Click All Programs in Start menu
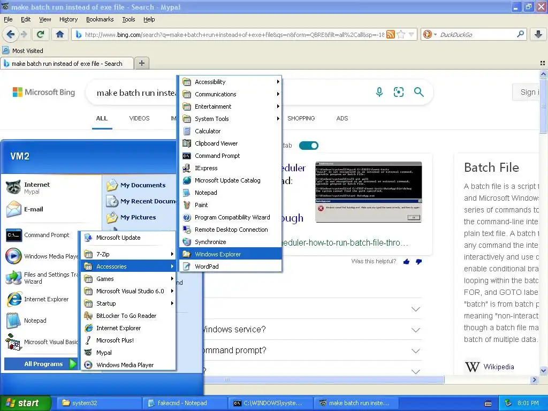 pyautogui.click(x=41, y=364)
